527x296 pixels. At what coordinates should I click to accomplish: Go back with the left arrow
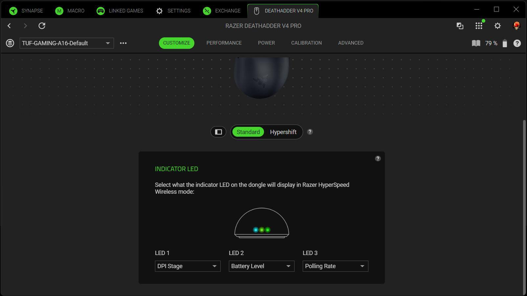tap(9, 26)
